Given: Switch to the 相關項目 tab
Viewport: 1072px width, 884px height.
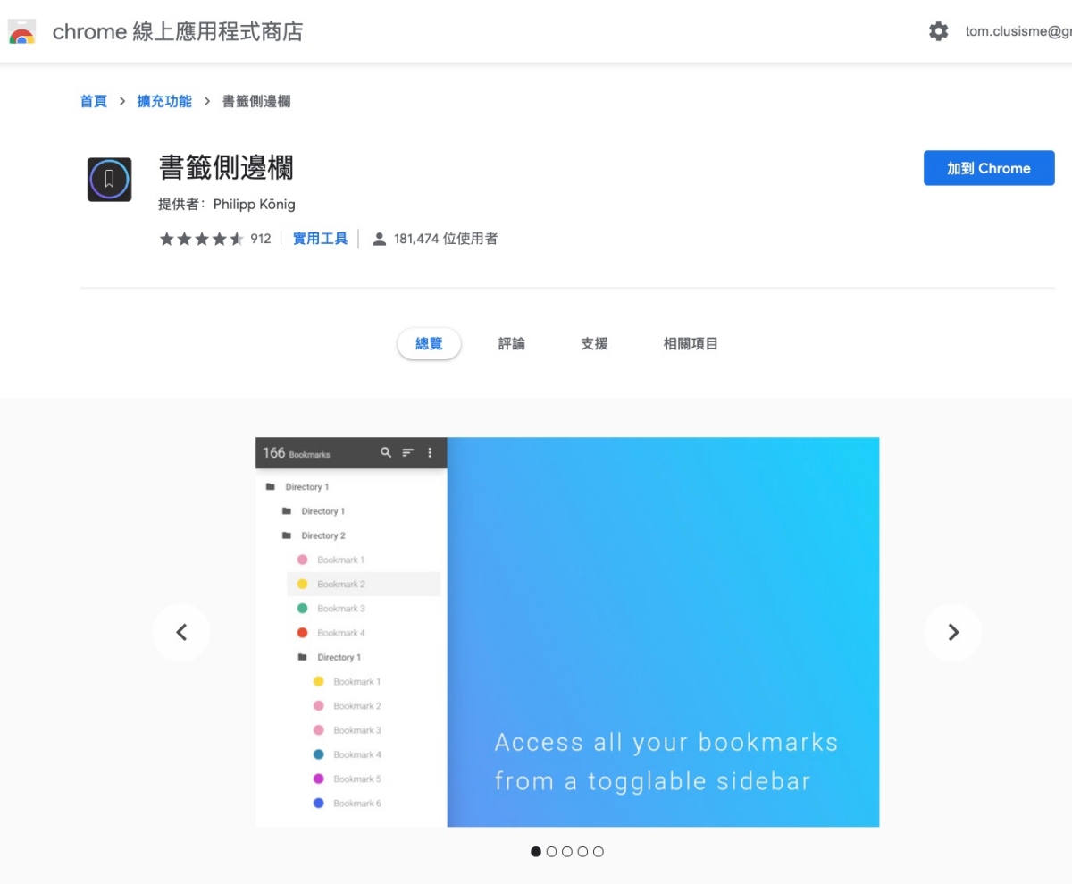Looking at the screenshot, I should coord(691,343).
